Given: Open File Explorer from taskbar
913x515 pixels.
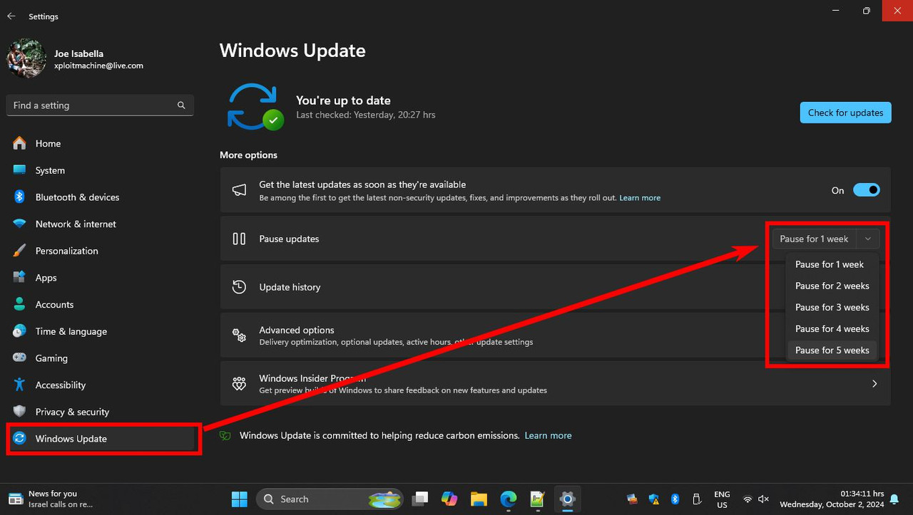Looking at the screenshot, I should pos(479,499).
